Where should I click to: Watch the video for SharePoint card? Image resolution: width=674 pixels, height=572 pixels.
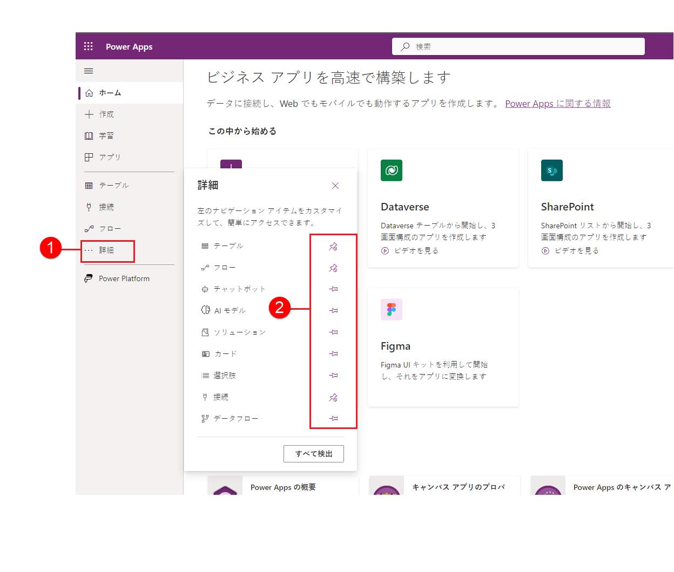point(570,251)
